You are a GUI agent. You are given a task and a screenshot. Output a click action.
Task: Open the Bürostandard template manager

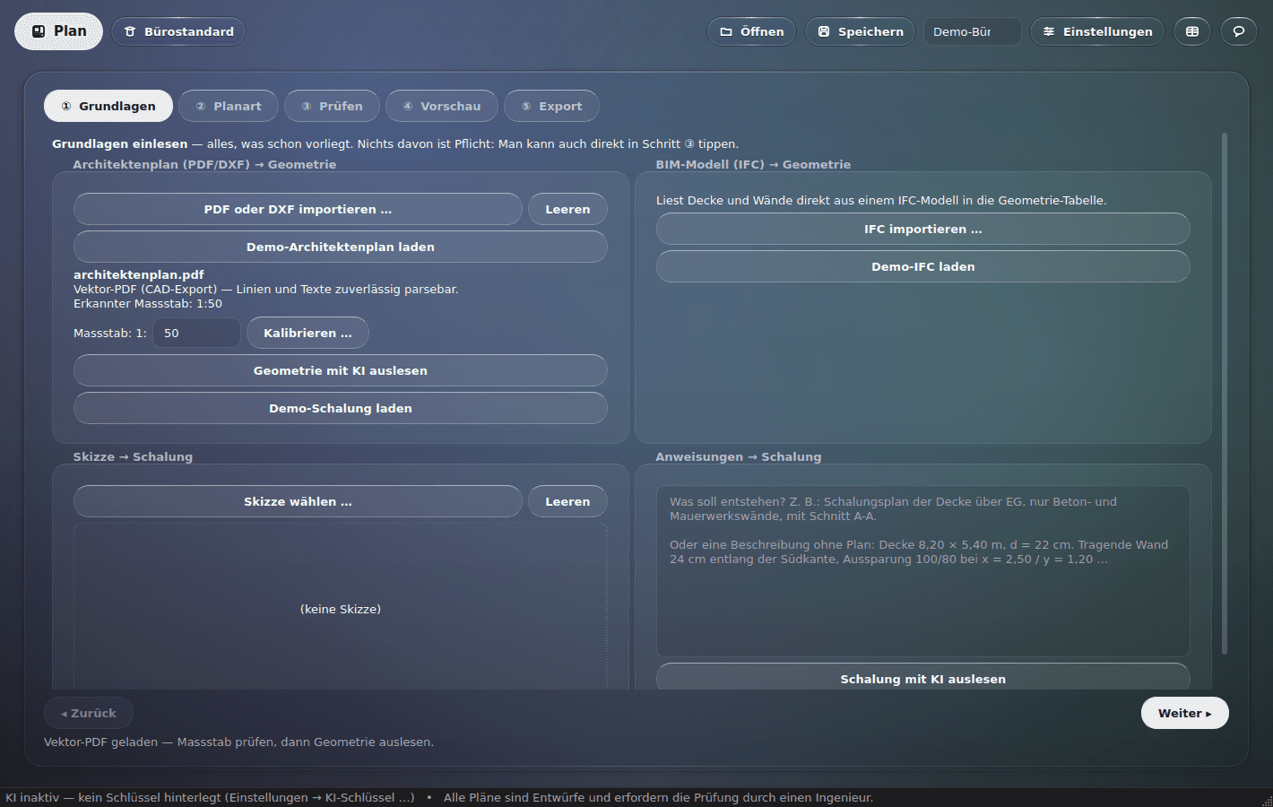pyautogui.click(x=178, y=31)
